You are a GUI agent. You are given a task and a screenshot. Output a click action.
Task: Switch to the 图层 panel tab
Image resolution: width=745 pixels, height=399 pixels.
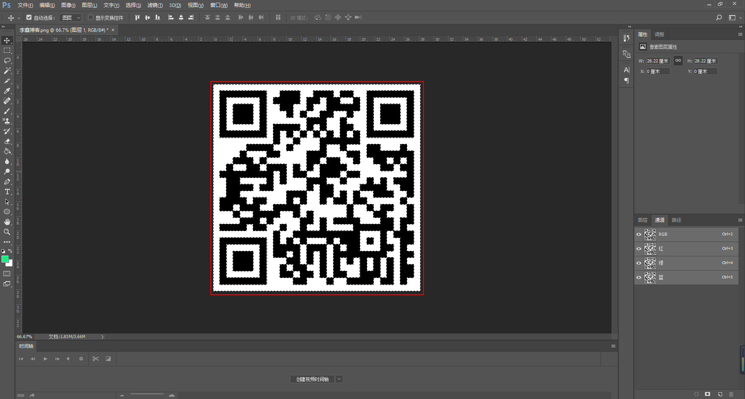(643, 220)
